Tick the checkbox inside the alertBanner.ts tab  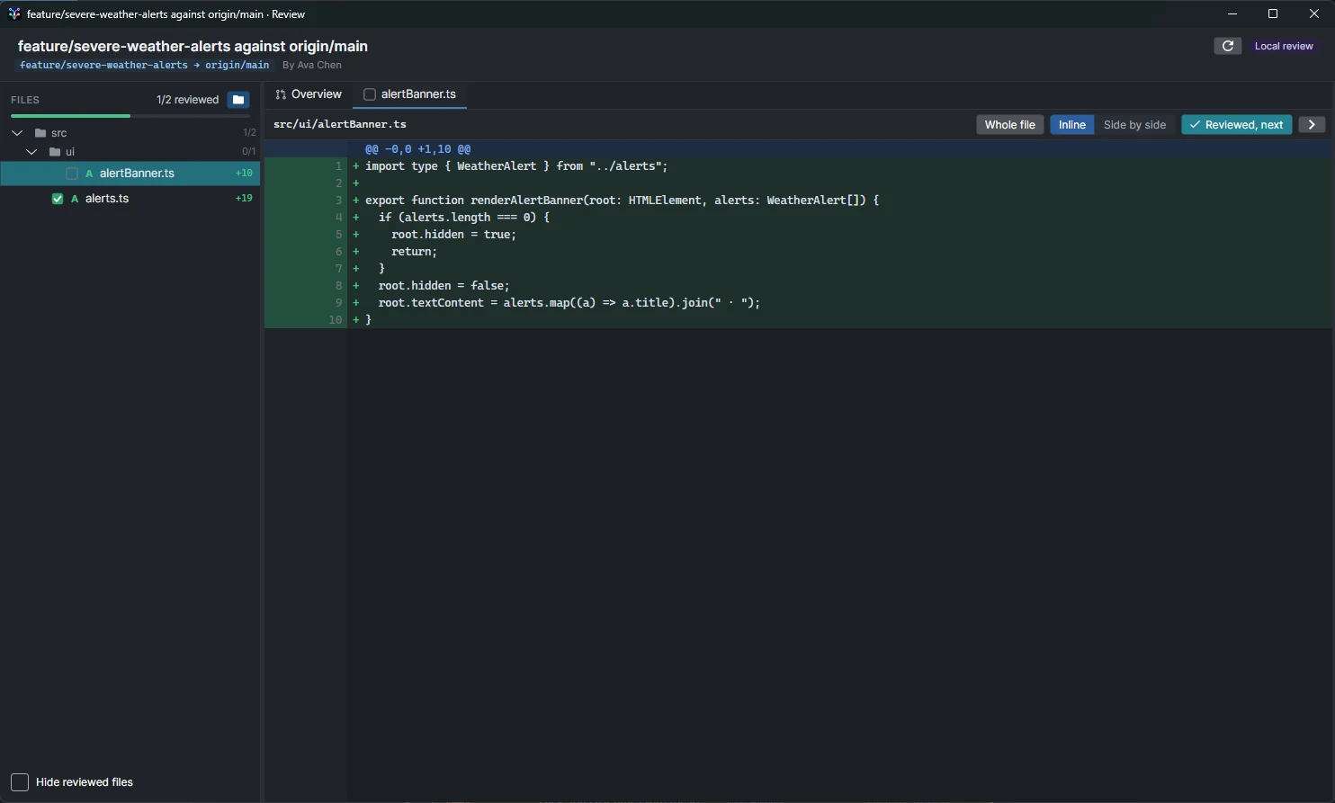370,94
